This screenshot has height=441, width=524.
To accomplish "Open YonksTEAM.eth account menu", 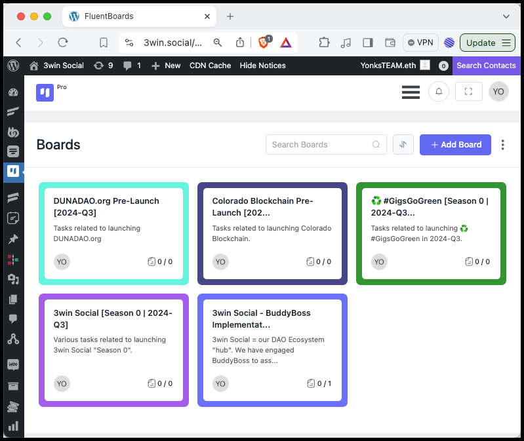I will 395,66.
